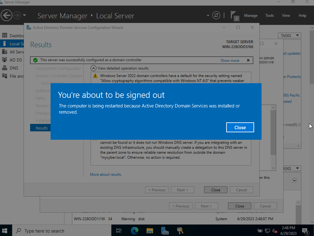Screen dimensions: 314x236
Task: Open File Explorer from the taskbar
Action: tap(150, 231)
